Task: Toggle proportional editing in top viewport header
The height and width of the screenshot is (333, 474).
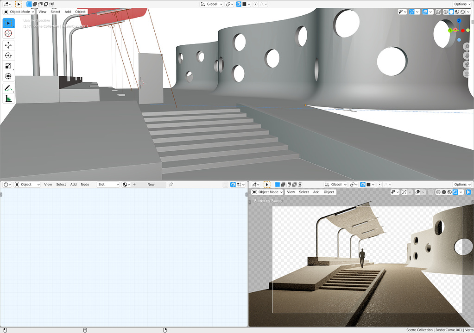Action: (x=256, y=4)
